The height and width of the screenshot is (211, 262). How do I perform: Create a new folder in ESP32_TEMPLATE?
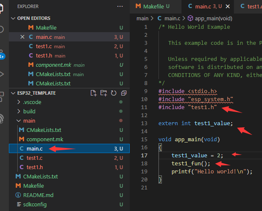pyautogui.click(x=104, y=93)
